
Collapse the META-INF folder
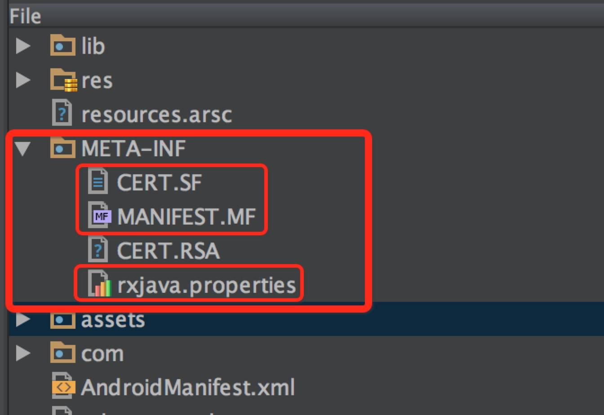pyautogui.click(x=23, y=149)
